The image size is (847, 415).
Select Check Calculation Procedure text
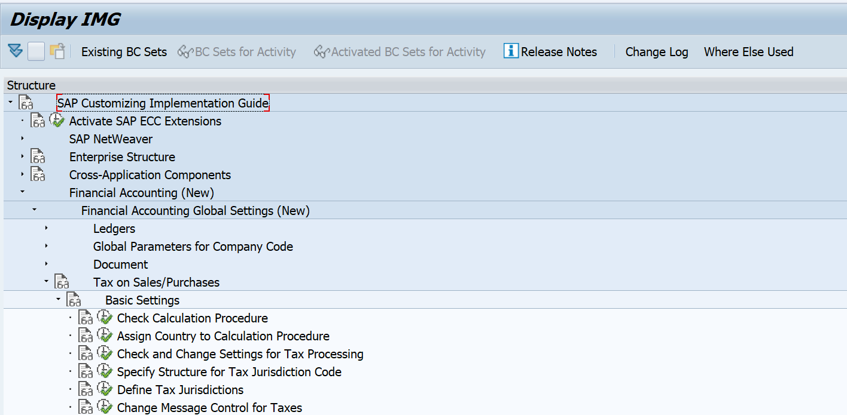point(193,318)
